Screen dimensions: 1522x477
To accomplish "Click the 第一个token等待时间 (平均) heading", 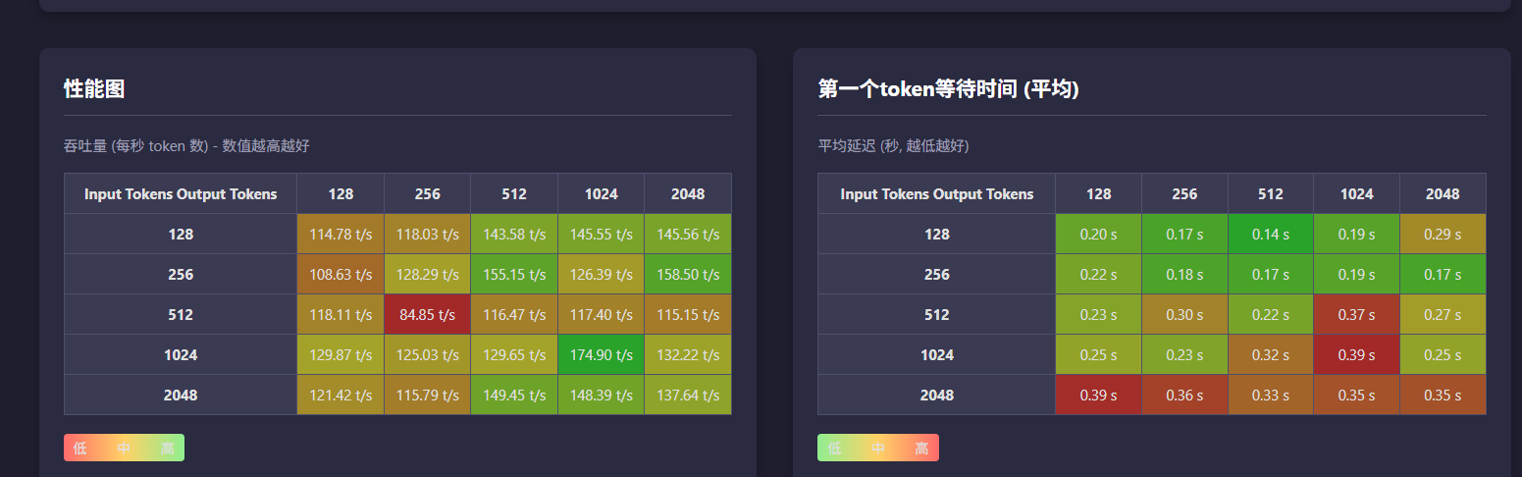I will [948, 89].
